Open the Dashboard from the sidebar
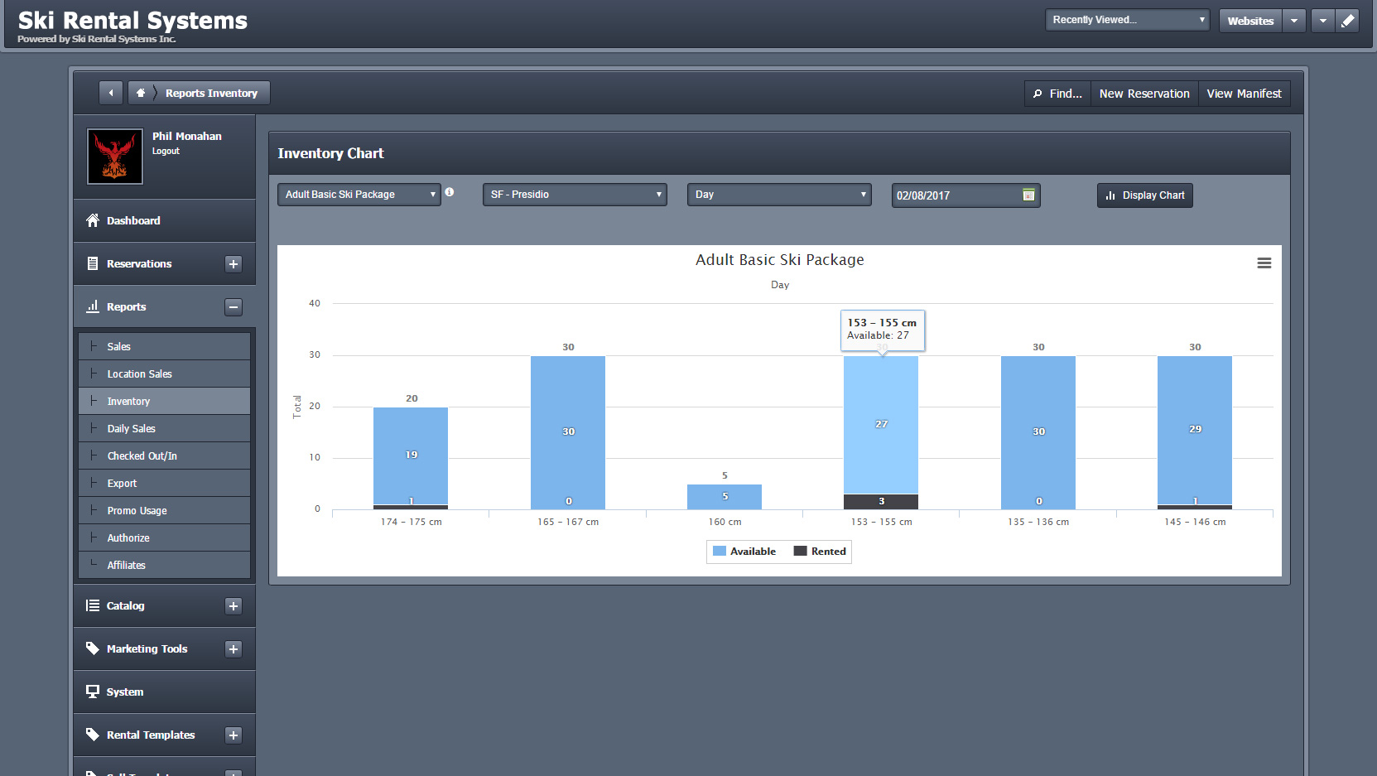 pos(132,220)
